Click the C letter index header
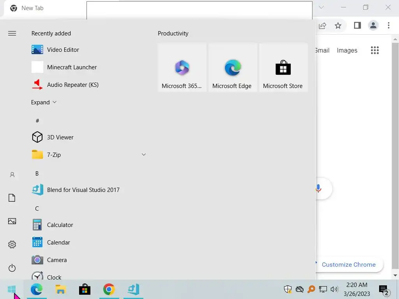The width and height of the screenshot is (399, 299). coord(37,209)
